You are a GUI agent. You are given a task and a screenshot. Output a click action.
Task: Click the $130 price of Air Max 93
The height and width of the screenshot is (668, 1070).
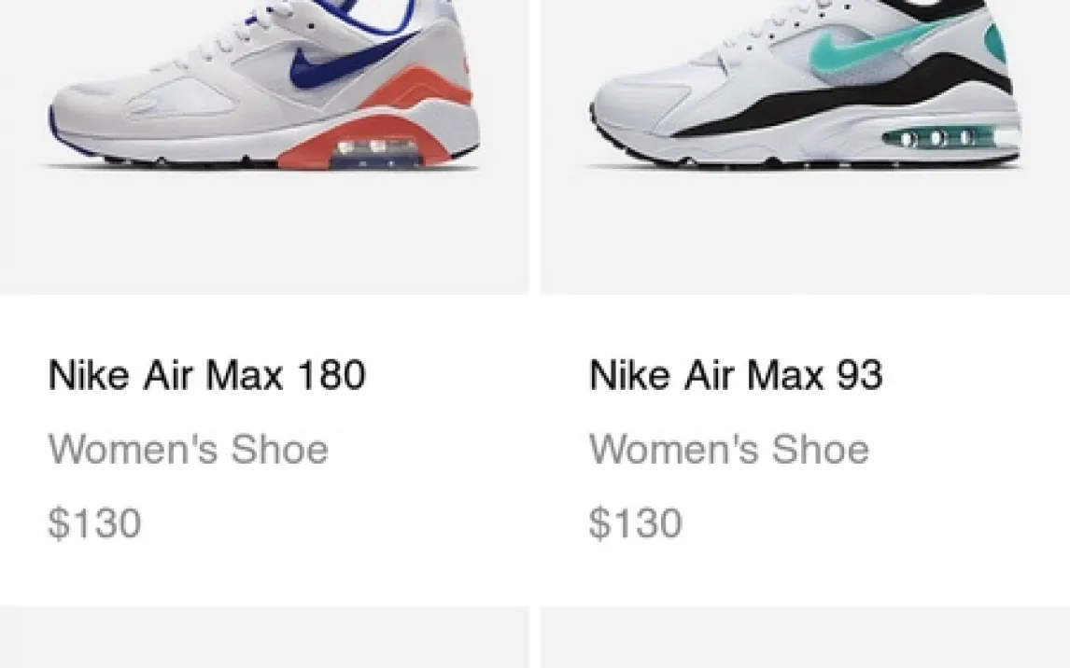635,522
